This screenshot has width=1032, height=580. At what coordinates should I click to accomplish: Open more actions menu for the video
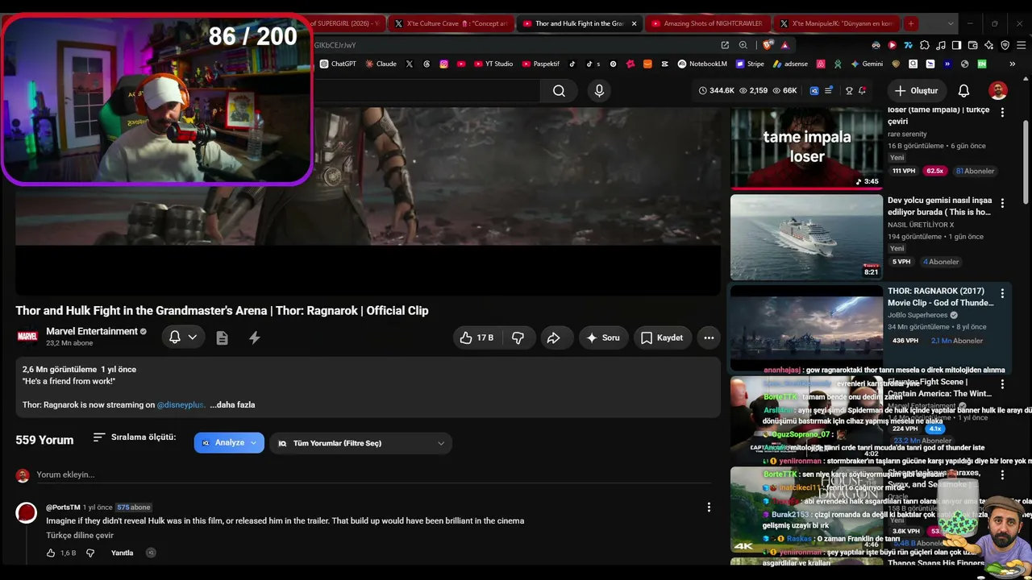click(x=709, y=338)
